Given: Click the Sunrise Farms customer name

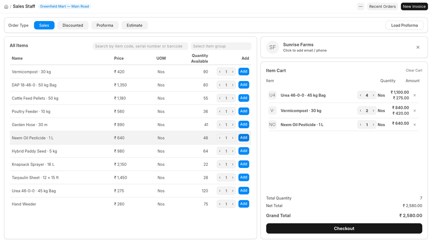Looking at the screenshot, I should coord(298,45).
